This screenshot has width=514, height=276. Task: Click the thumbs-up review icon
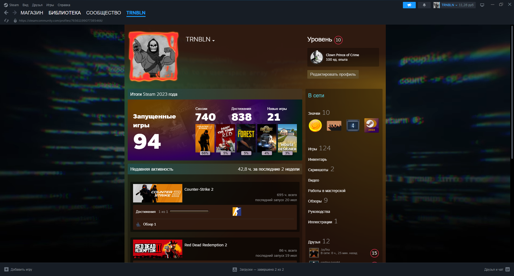pos(138,224)
